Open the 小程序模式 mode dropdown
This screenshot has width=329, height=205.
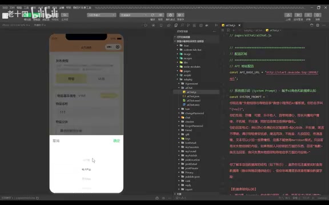coord(102,15)
